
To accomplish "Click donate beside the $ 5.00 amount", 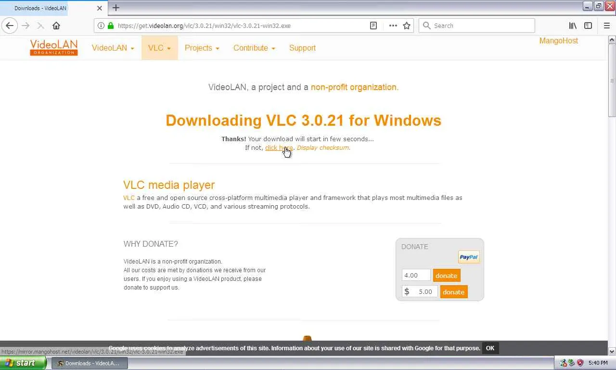I will tap(454, 292).
